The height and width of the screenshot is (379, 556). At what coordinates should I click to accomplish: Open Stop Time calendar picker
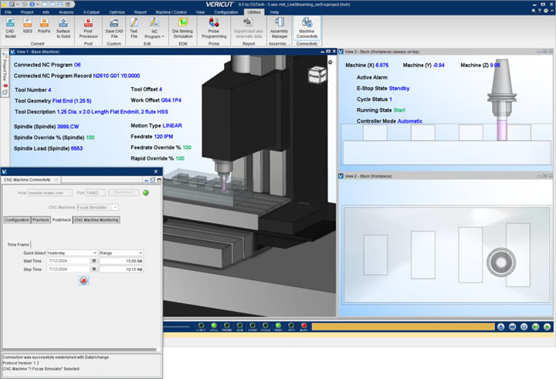pyautogui.click(x=94, y=269)
